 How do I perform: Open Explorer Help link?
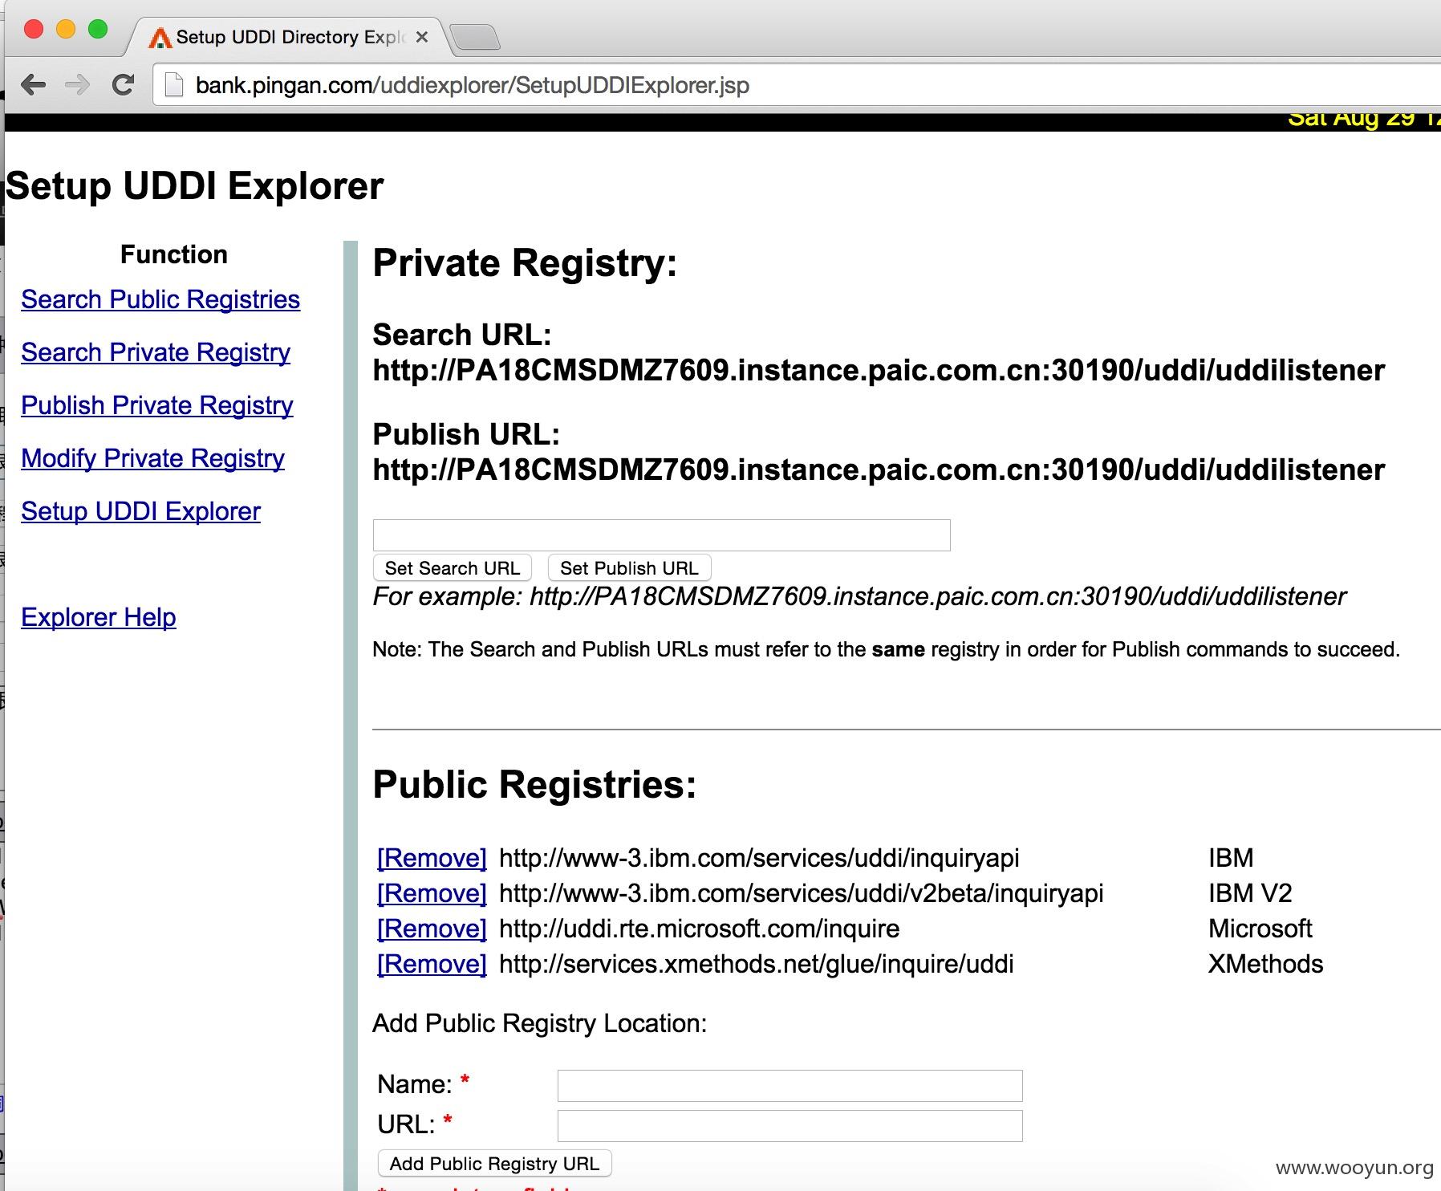click(x=99, y=617)
